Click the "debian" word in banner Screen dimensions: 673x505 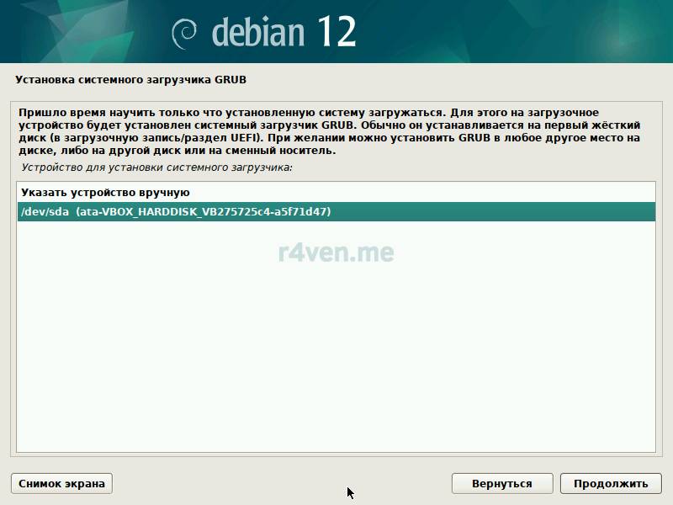(x=259, y=33)
